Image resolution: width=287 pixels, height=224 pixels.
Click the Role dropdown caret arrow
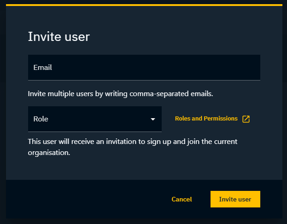(x=153, y=120)
